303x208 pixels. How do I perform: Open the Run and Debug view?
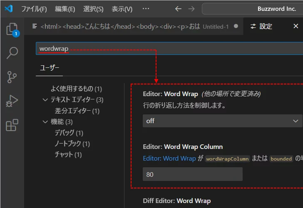pyautogui.click(x=12, y=101)
